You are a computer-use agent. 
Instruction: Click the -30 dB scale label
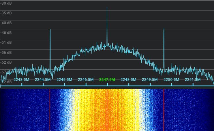[x=6, y=3]
